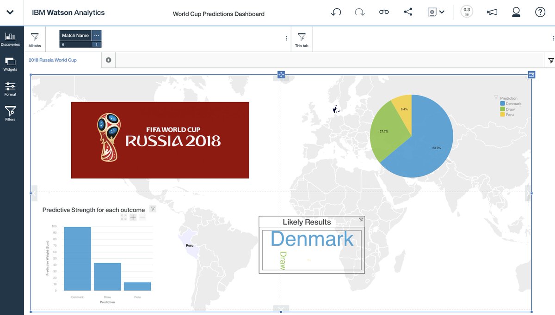Open the Share icon
Viewport: 555px width, 315px height.
(408, 12)
